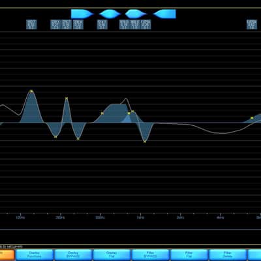Click the 250Hz frequency axis label
The height and width of the screenshot is (261, 261).
[60, 217]
